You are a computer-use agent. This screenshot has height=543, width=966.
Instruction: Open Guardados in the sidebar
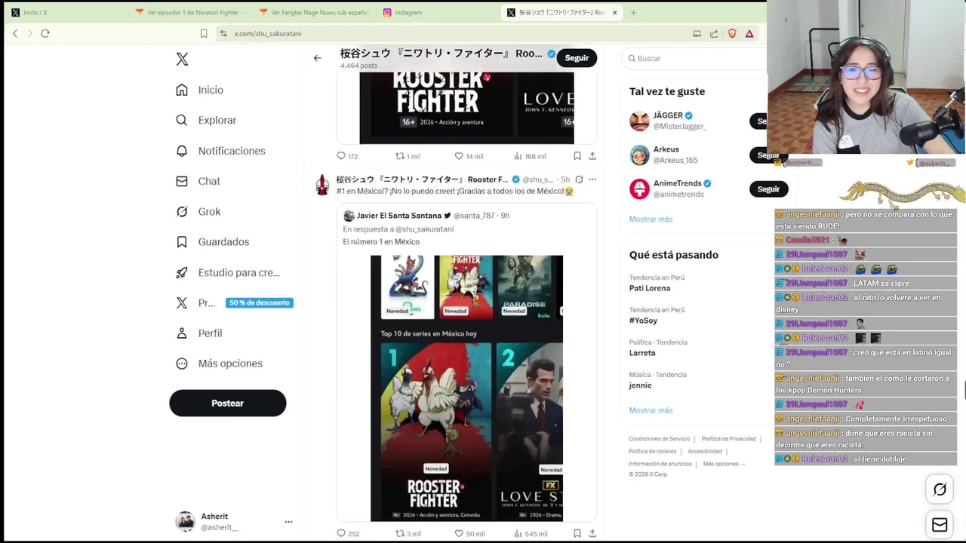212,241
